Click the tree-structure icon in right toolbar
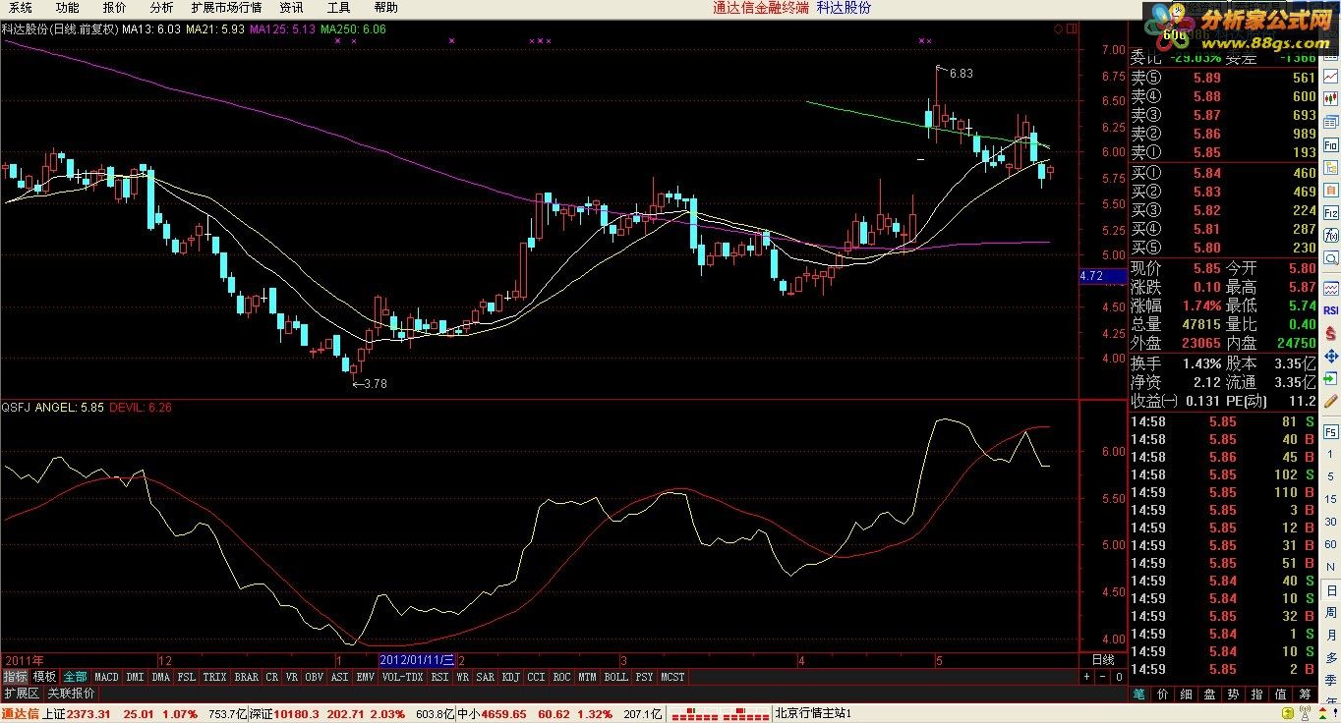This screenshot has height=723, width=1341. pyautogui.click(x=1331, y=167)
